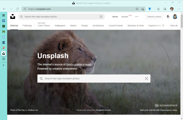Click the magnifier icon in top search bar
The width and height of the screenshot is (183, 120).
coord(21,17)
